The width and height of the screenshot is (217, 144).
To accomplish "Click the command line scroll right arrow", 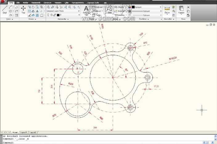I will tap(213, 142).
